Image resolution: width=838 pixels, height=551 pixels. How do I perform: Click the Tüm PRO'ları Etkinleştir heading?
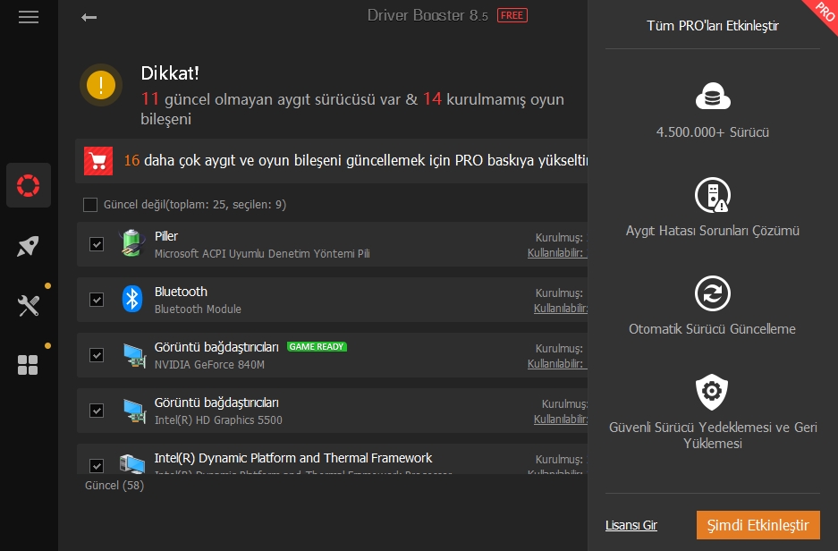(x=713, y=26)
